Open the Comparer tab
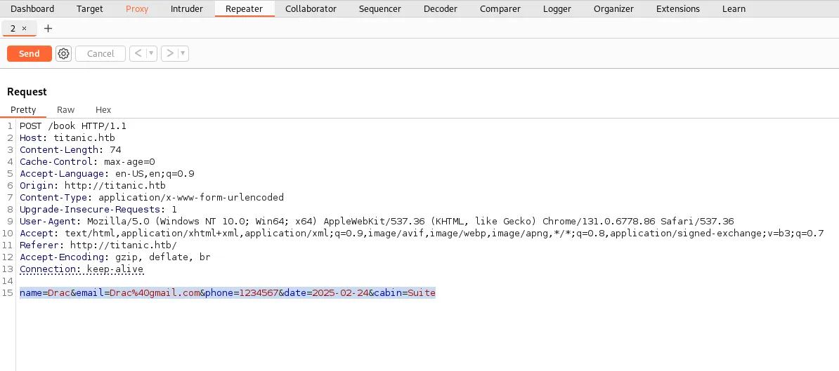This screenshot has width=839, height=371. coord(500,8)
